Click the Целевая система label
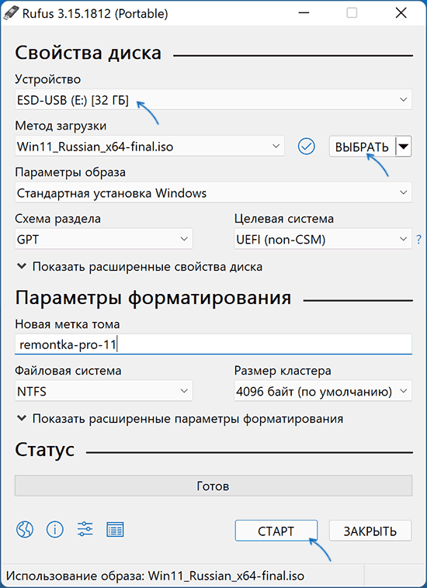This screenshot has height=588, width=427. coord(284,219)
